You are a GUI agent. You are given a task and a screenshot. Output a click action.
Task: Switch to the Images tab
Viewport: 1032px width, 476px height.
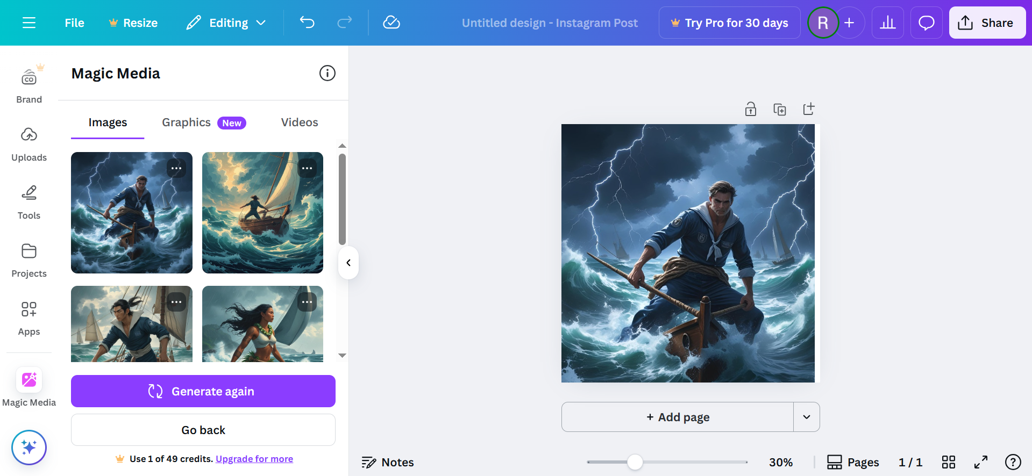pyautogui.click(x=108, y=122)
